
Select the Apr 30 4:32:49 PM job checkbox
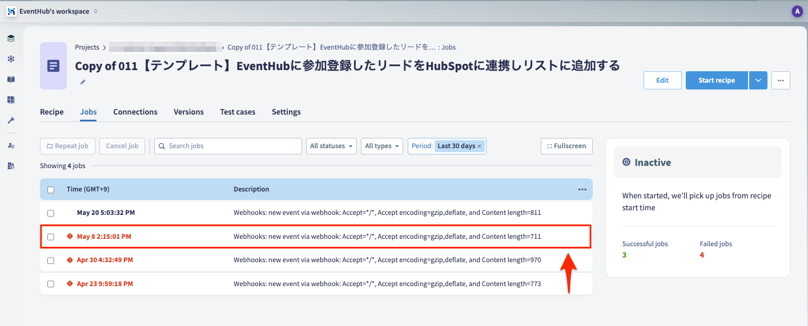coord(51,260)
